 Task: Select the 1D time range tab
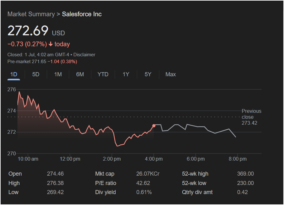(x=14, y=74)
